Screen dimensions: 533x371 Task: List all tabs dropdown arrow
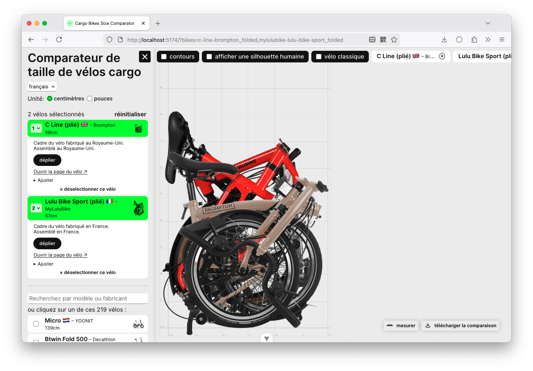pyautogui.click(x=488, y=23)
